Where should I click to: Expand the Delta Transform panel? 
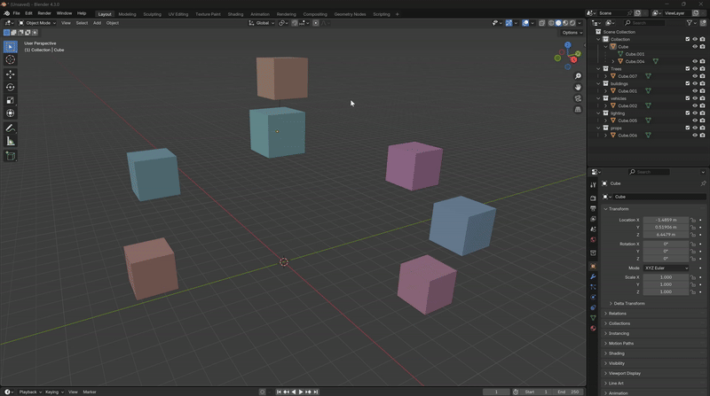pos(628,303)
